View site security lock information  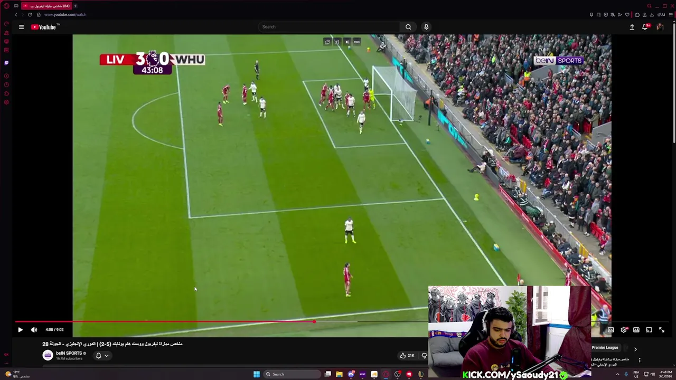coord(39,15)
